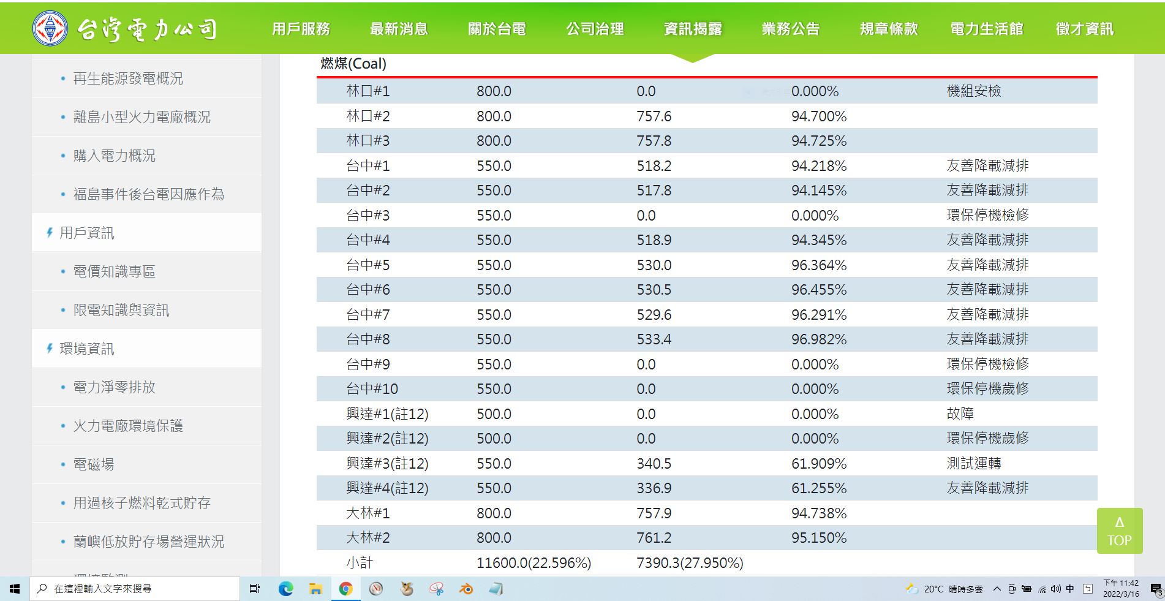
Task: Select the 測試運轉 remark for 興達#3
Action: point(974,464)
